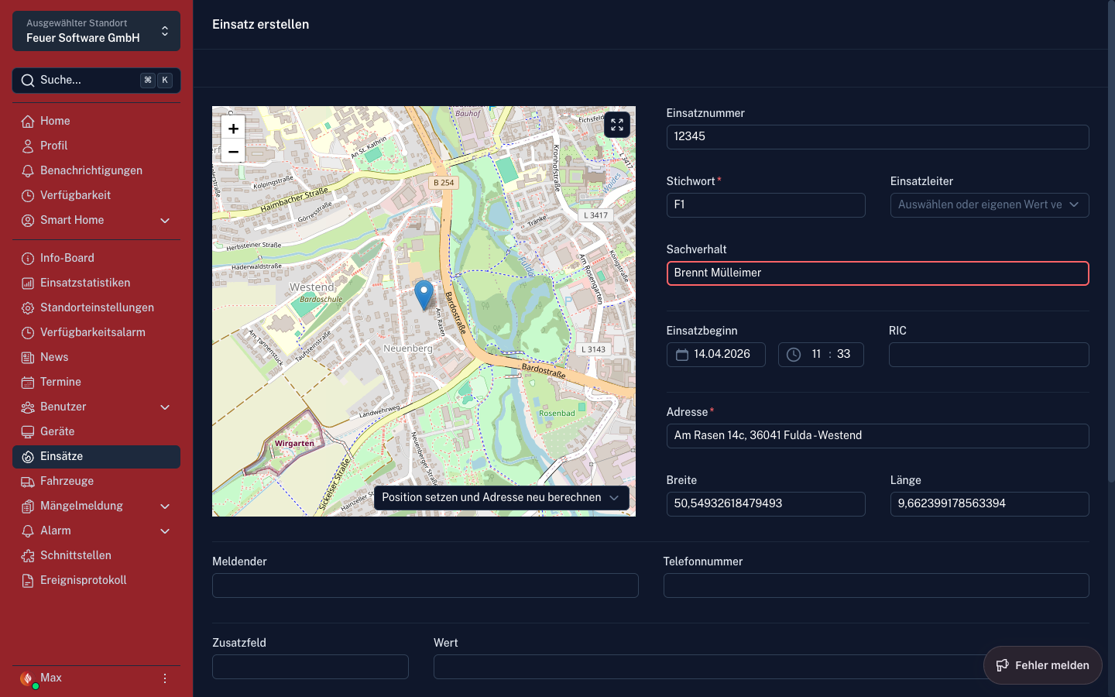
Task: Click the Geräte monitor icon
Action: point(28,431)
